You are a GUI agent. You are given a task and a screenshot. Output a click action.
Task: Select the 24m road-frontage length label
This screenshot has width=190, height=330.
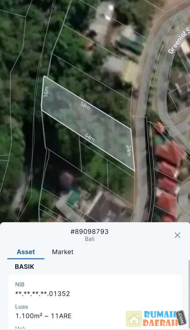click(x=129, y=150)
